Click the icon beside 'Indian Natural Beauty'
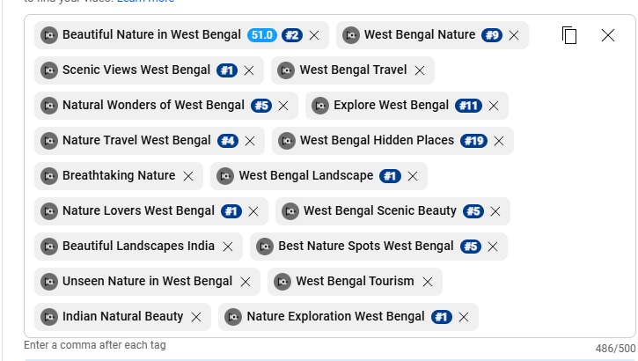The width and height of the screenshot is (638, 361). point(49,317)
